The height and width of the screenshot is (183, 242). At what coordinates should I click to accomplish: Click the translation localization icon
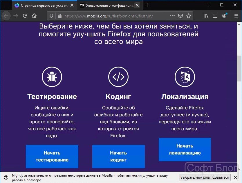pos(185,77)
